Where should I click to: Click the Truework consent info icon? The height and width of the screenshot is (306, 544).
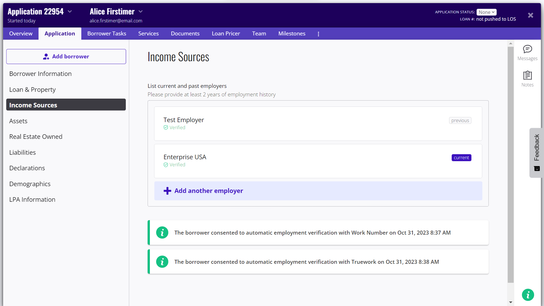162,262
